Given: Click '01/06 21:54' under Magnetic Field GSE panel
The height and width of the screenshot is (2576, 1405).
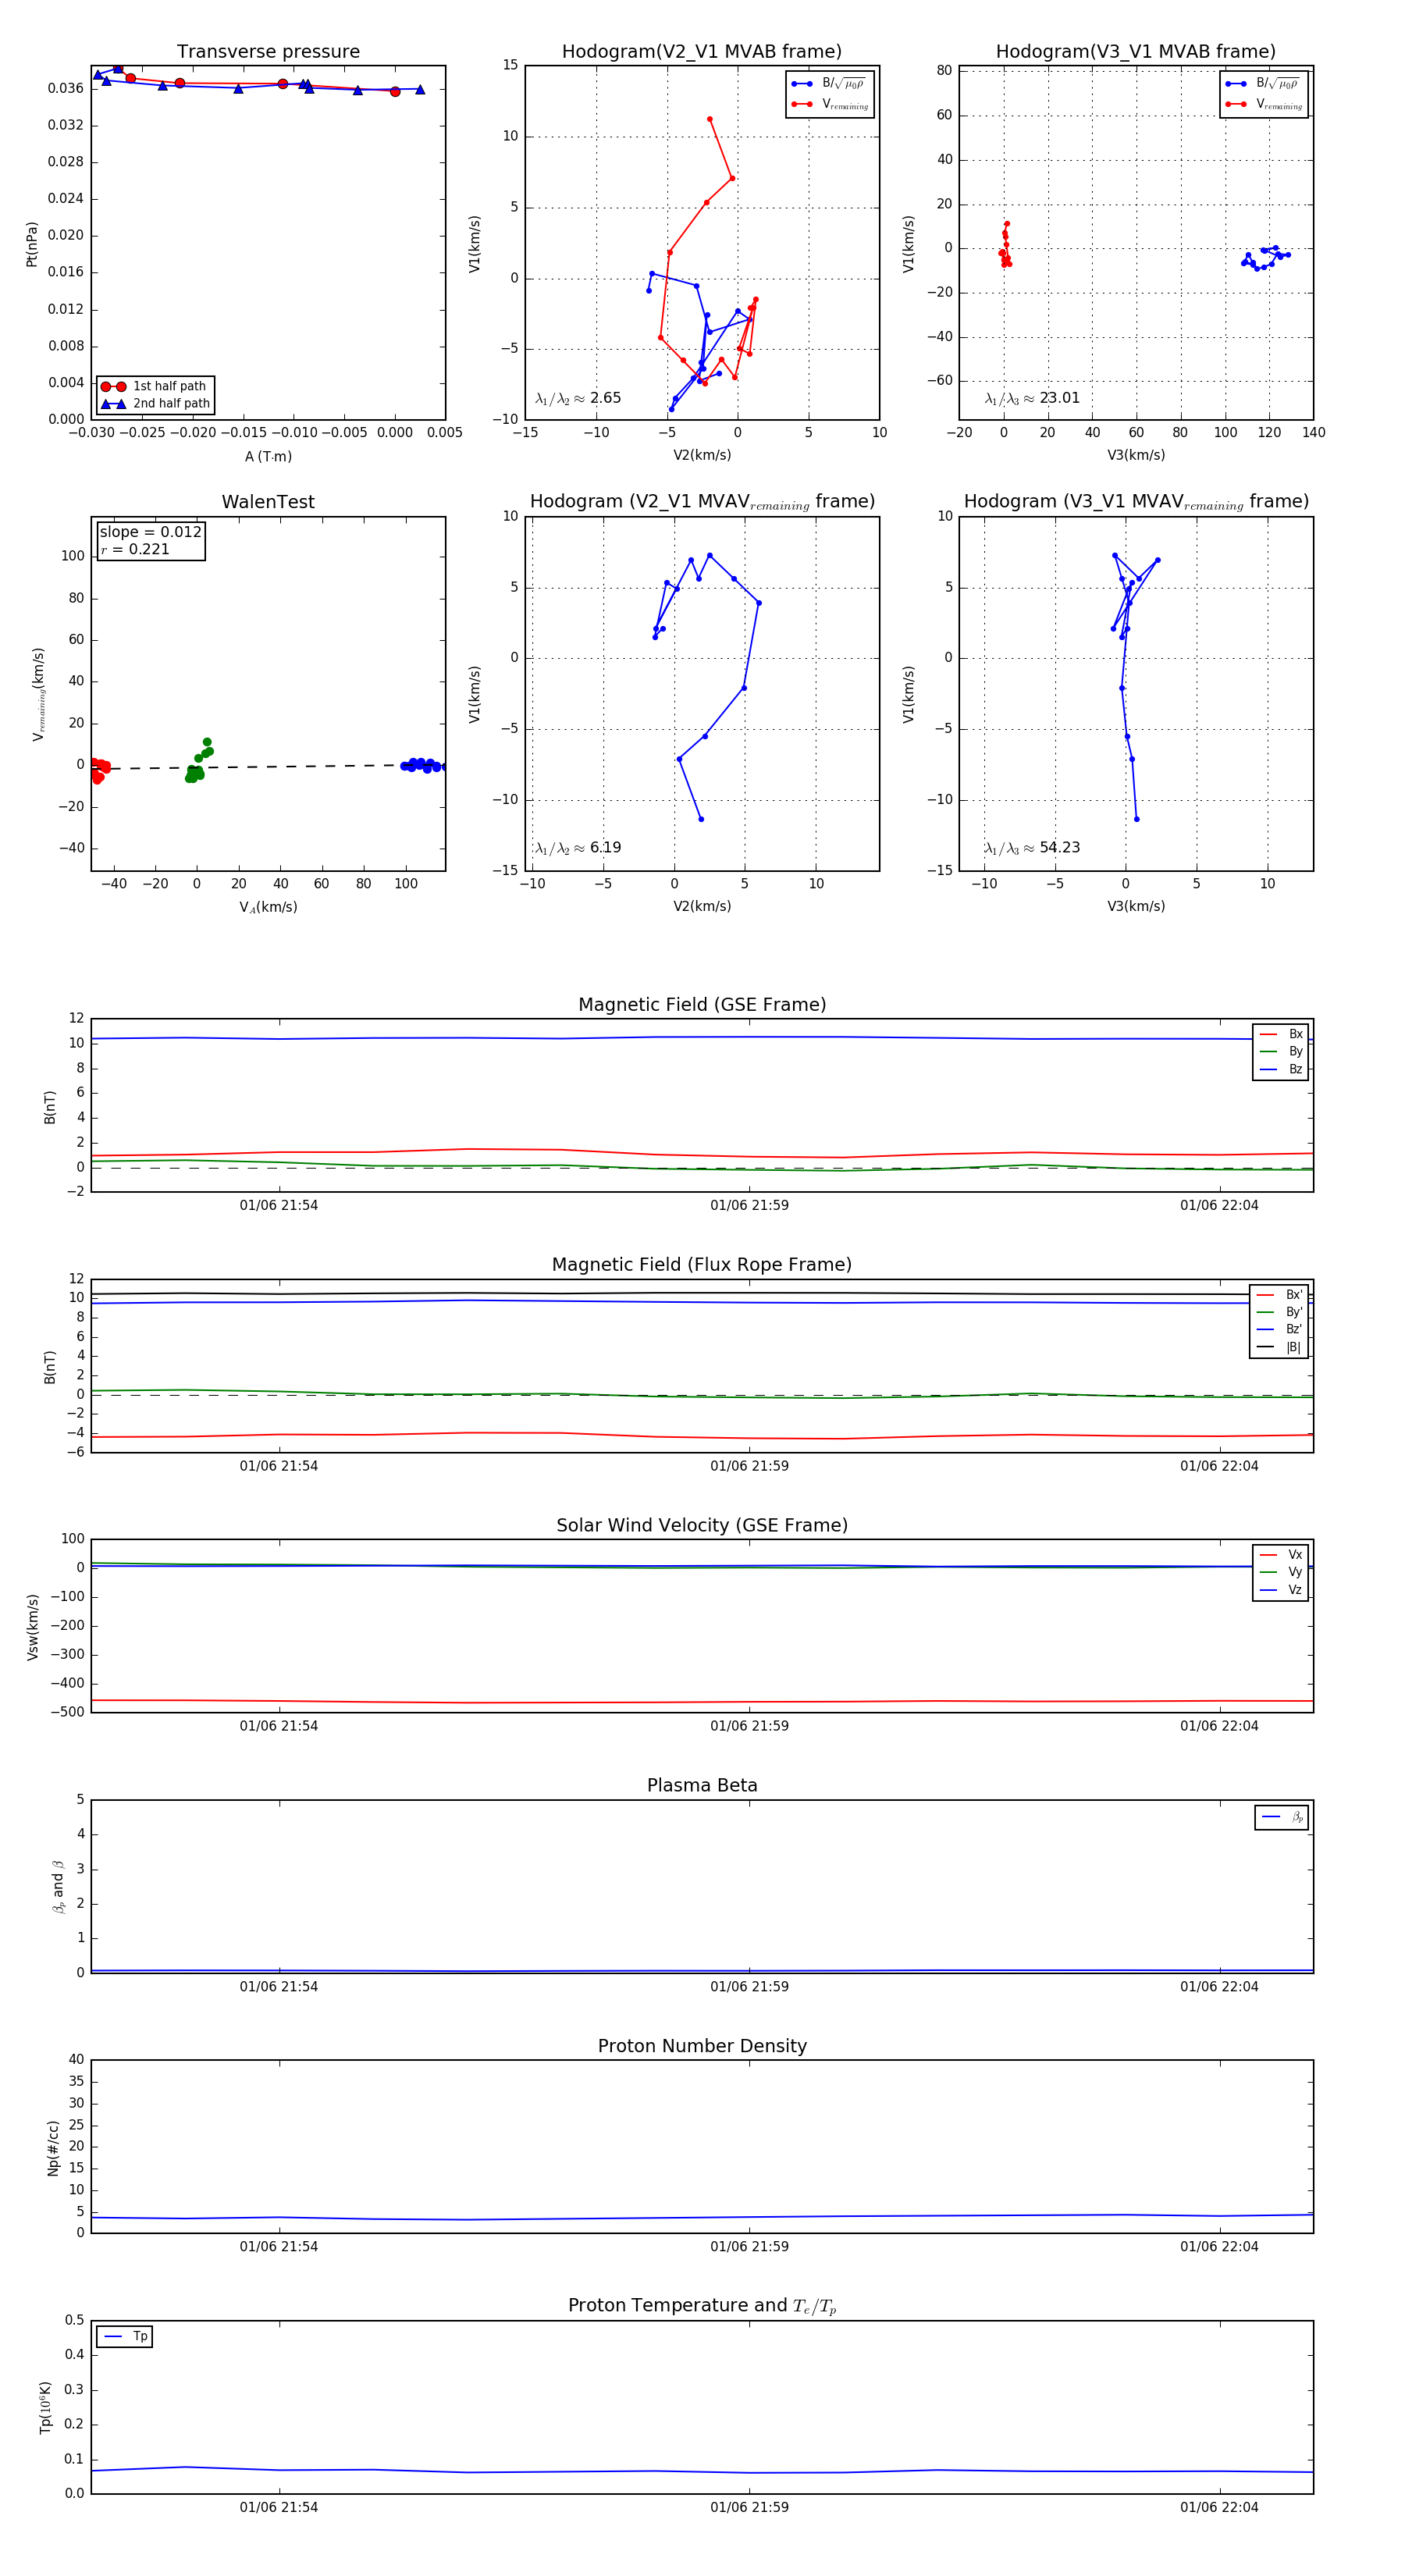Looking at the screenshot, I should coord(278,1206).
